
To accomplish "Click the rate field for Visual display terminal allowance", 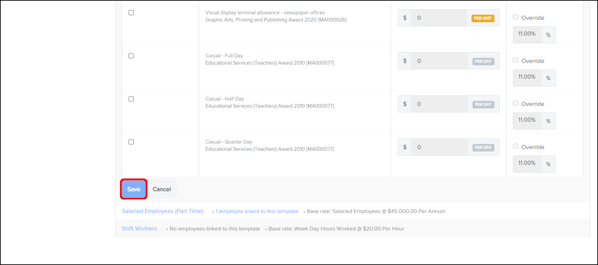I will click(439, 18).
